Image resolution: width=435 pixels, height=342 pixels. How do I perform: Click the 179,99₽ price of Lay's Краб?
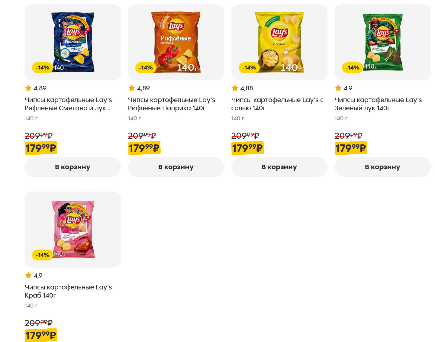(41, 335)
